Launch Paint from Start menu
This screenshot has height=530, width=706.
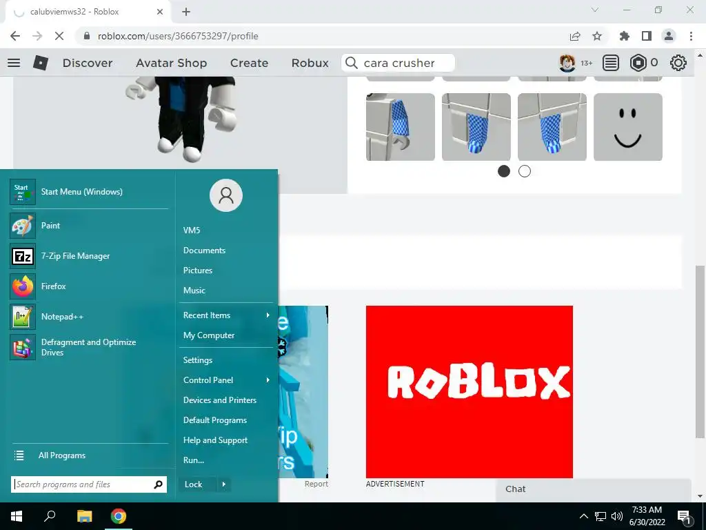click(x=89, y=226)
